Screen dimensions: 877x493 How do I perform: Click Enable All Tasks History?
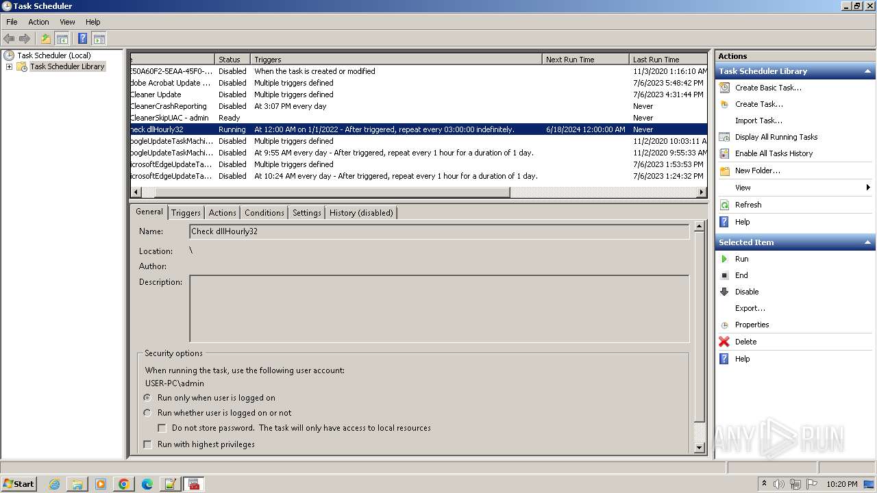click(x=774, y=153)
